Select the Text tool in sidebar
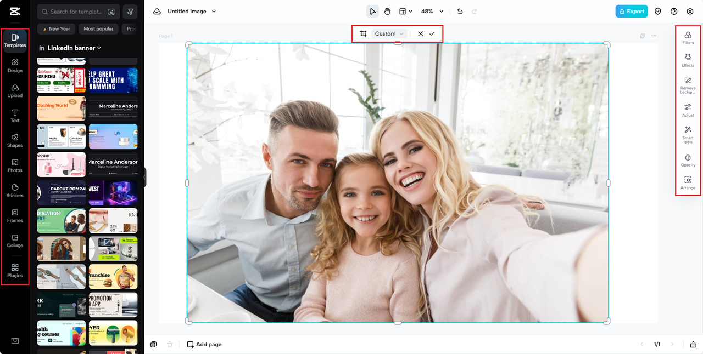Viewport: 703px width, 354px height. (15, 116)
